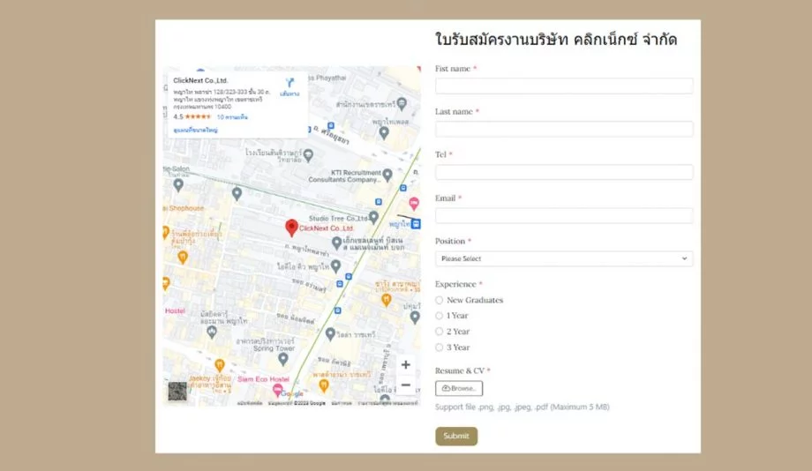Viewport: 812px width, 471px height.
Task: Click the Spring Tower location pin
Action: [x=282, y=358]
